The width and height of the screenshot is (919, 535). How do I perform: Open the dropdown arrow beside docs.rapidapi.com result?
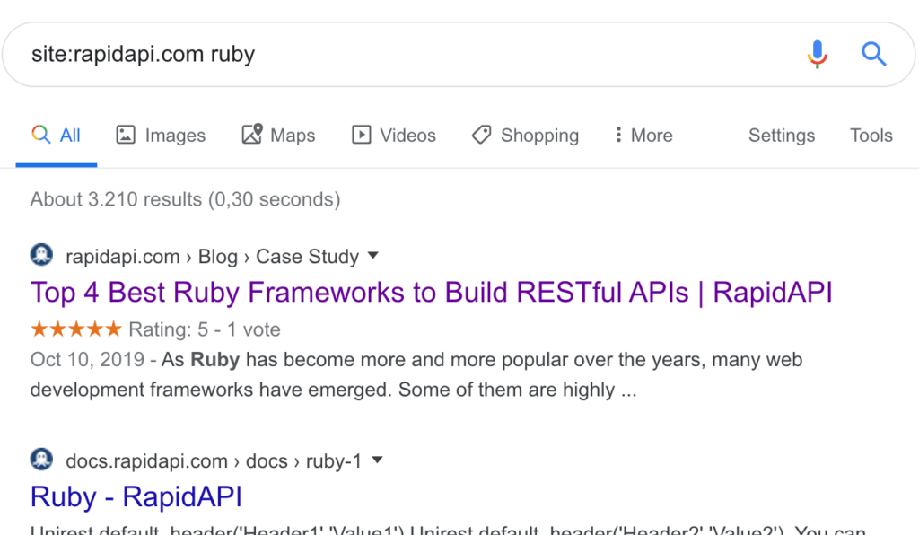378,460
